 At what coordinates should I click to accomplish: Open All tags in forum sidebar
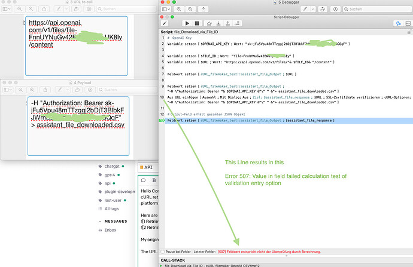tap(111, 208)
